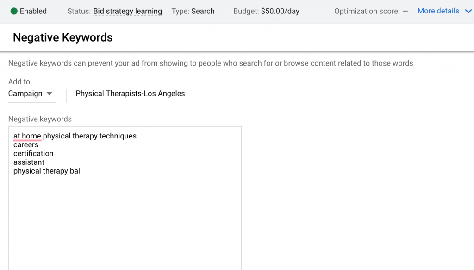This screenshot has width=474, height=270.
Task: Select the keyword 'certification'
Action: pos(33,153)
